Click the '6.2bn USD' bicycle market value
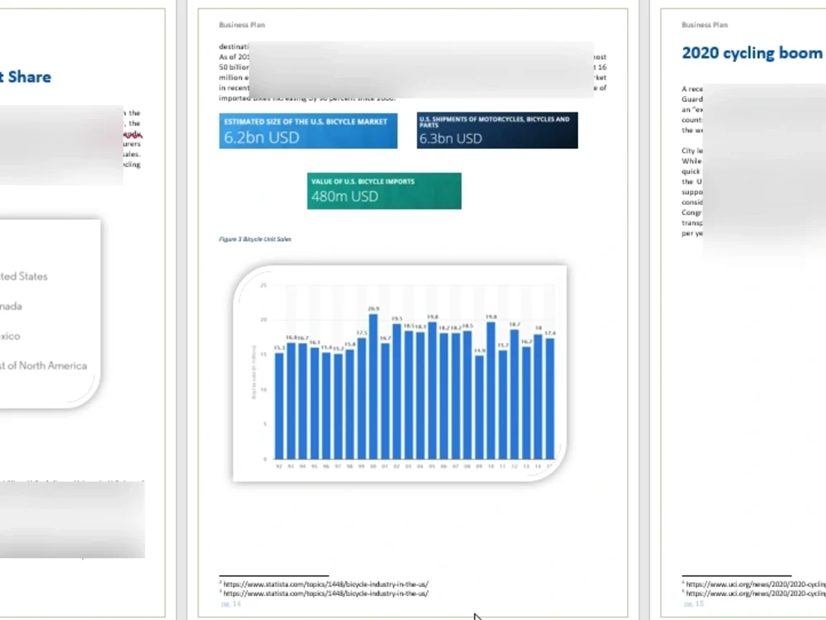The height and width of the screenshot is (620, 826). pos(261,137)
